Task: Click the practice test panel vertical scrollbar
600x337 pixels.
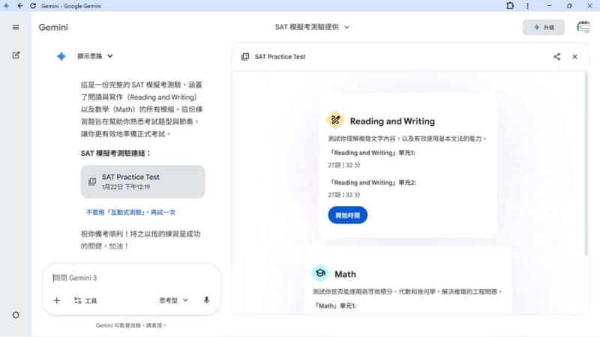Action: pos(586,163)
